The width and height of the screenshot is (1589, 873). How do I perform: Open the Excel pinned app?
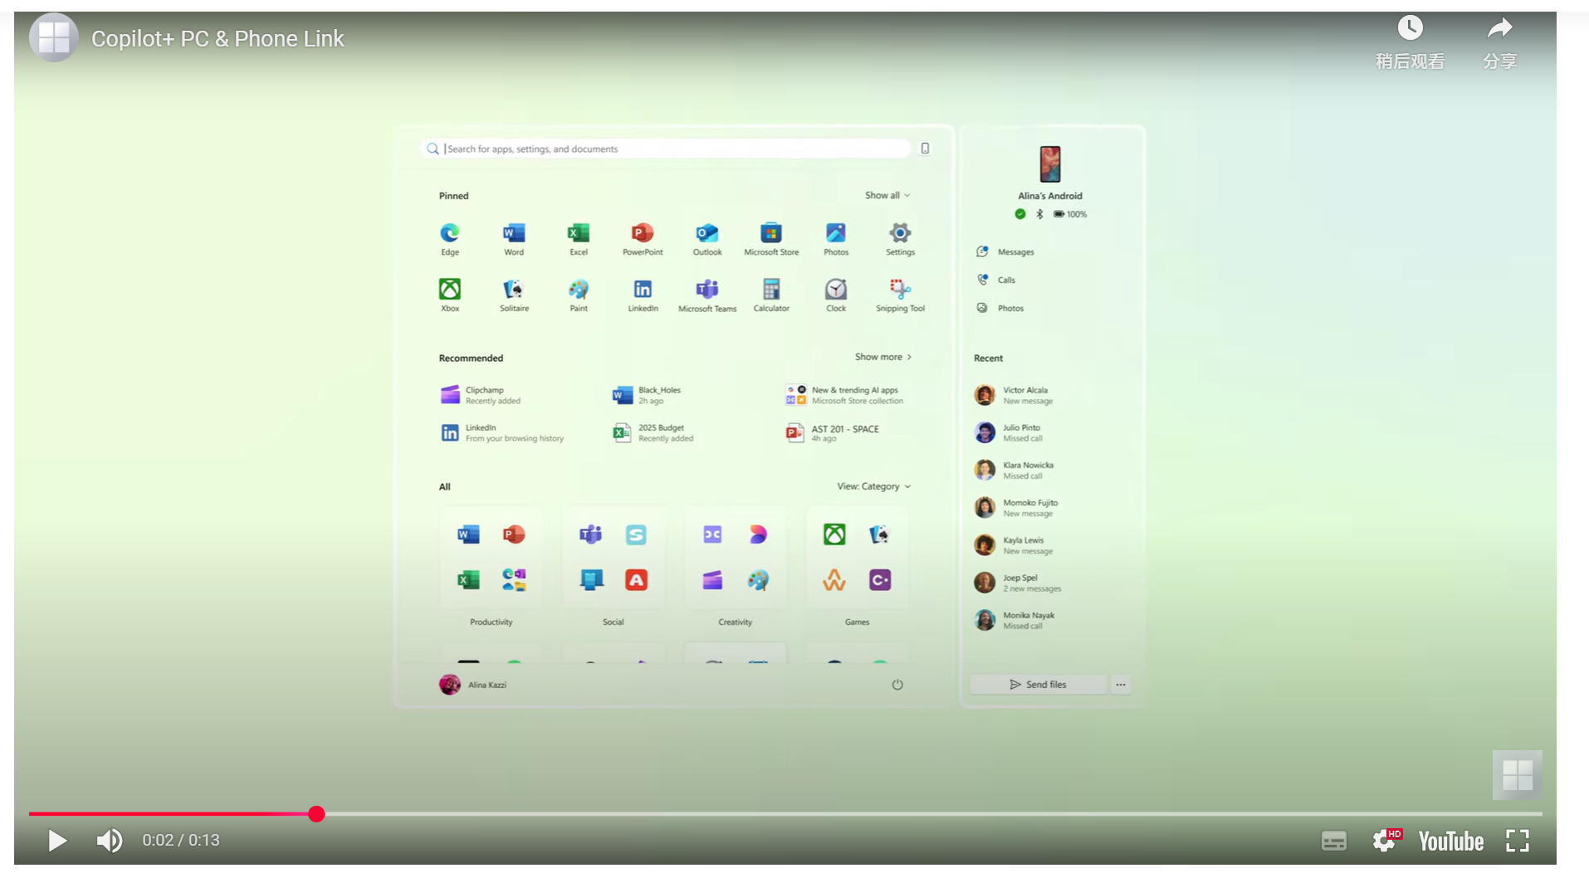coord(578,233)
